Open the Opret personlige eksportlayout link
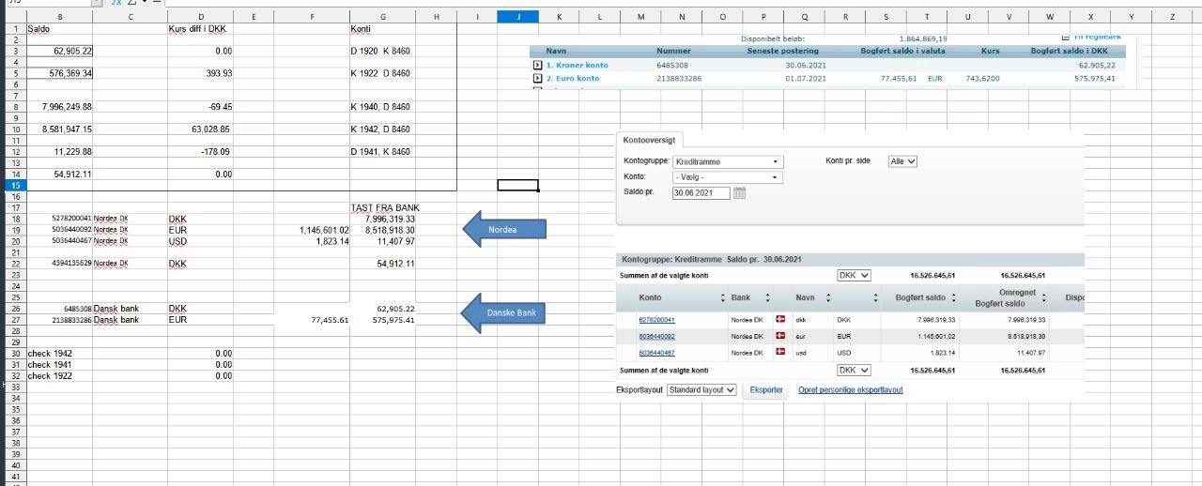This screenshot has width=1202, height=486. (x=850, y=389)
